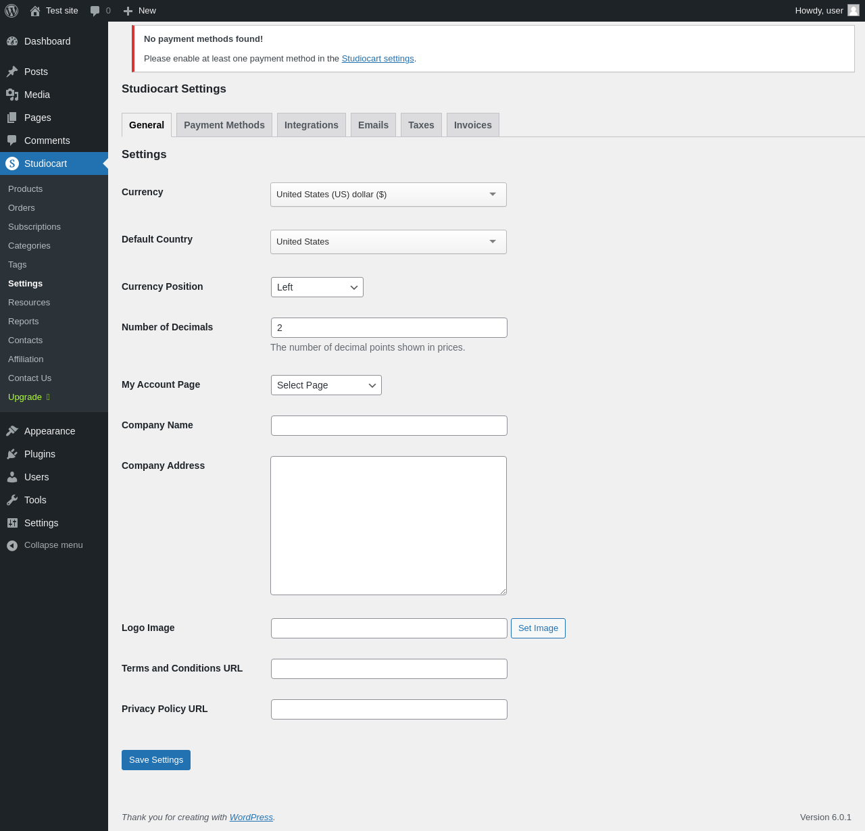The width and height of the screenshot is (865, 831).
Task: Open Products in the Studiocart submenu
Action: tap(54, 189)
